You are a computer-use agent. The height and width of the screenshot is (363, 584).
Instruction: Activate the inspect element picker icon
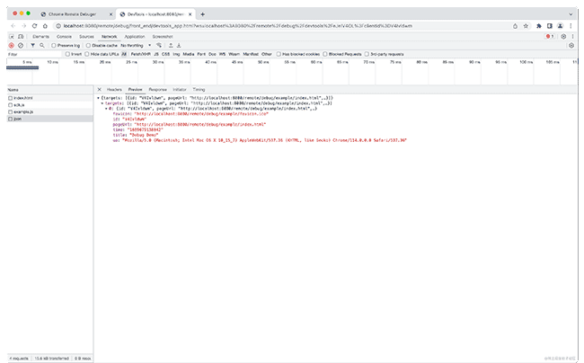[x=12, y=37]
